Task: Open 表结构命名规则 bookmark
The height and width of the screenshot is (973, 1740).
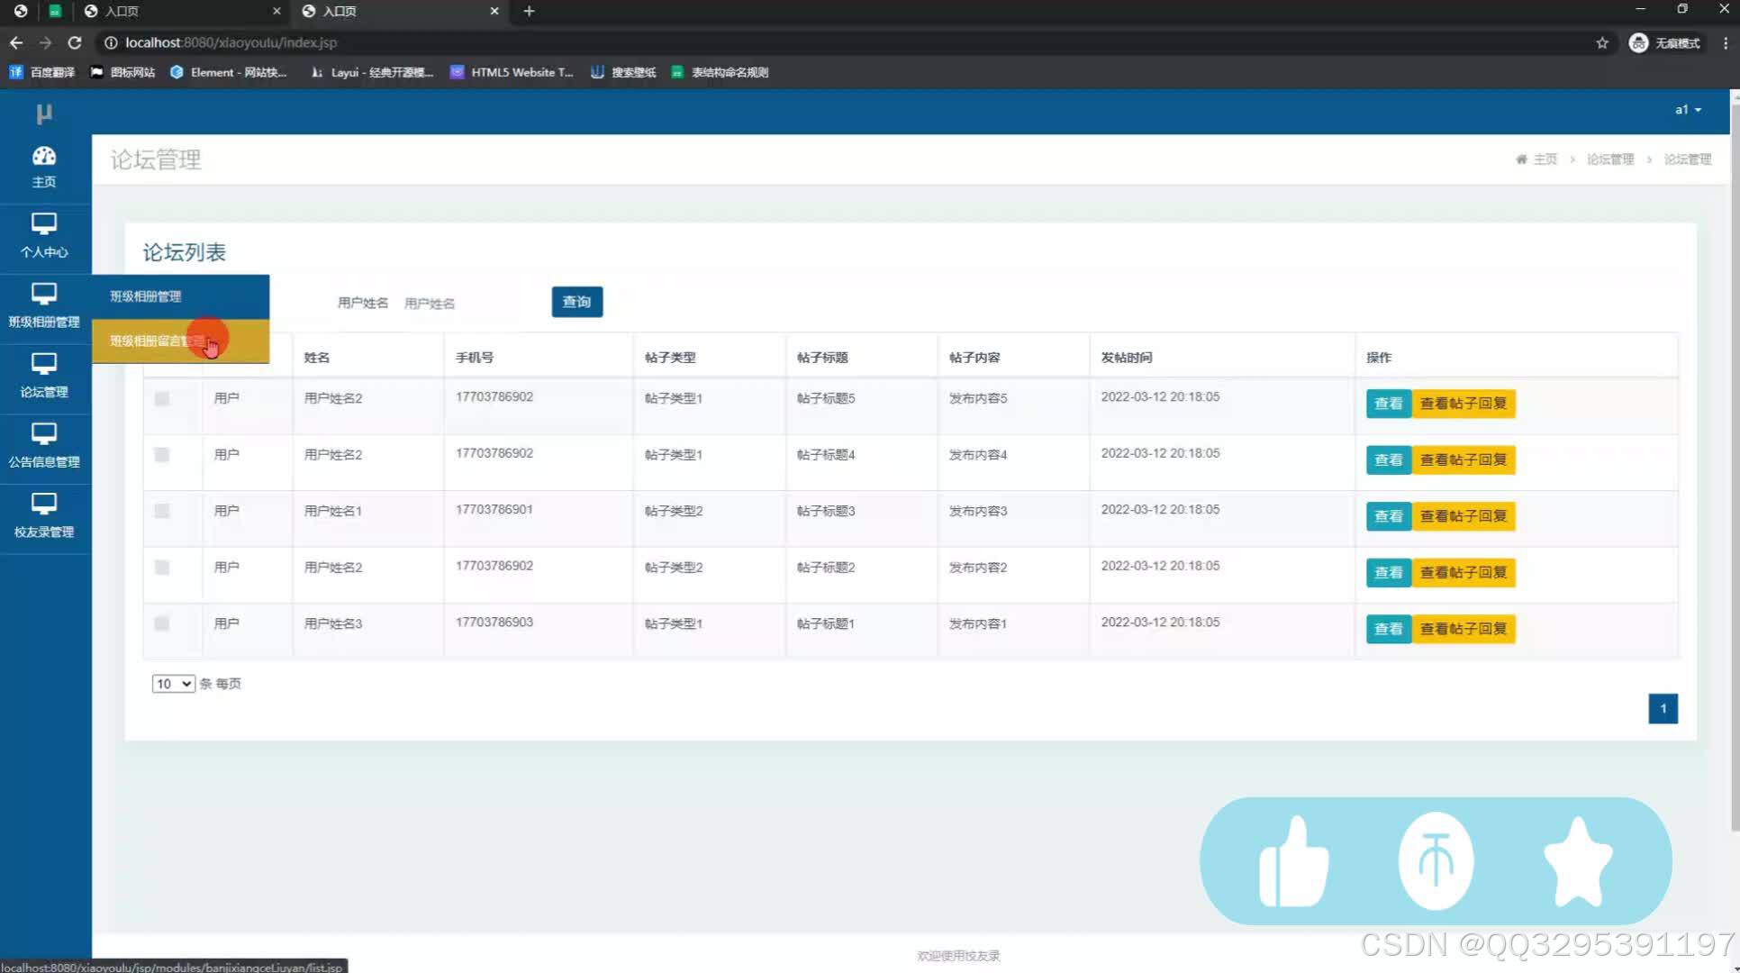Action: [720, 72]
